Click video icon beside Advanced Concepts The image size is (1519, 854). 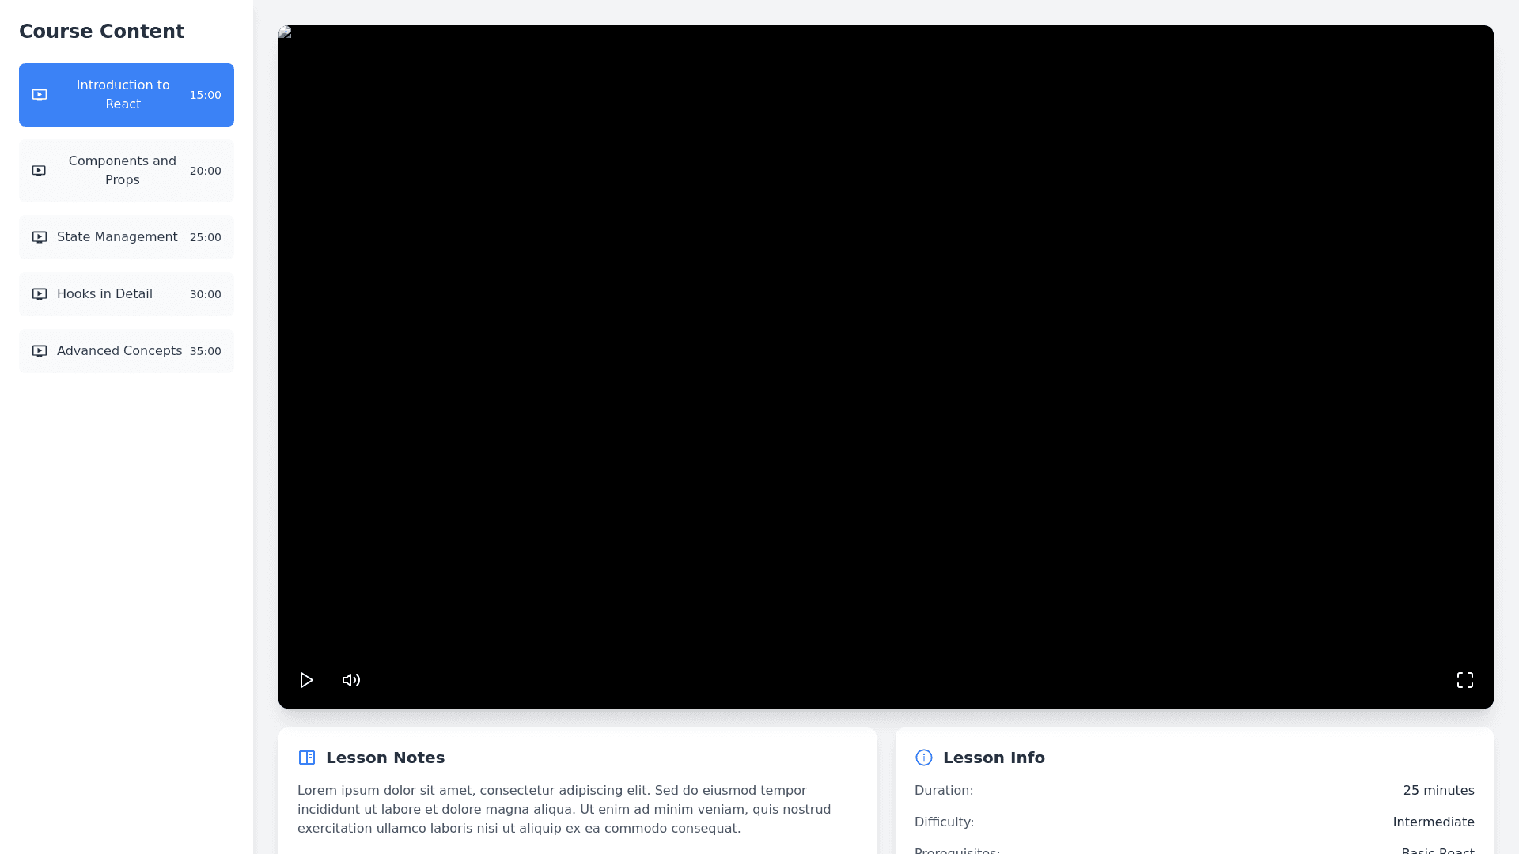[x=40, y=351]
